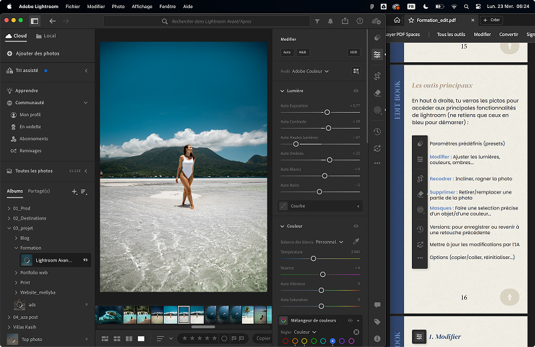Pick the white balance eyedropper

click(356, 242)
